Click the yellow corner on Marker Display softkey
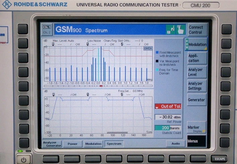 (x=204, y=131)
